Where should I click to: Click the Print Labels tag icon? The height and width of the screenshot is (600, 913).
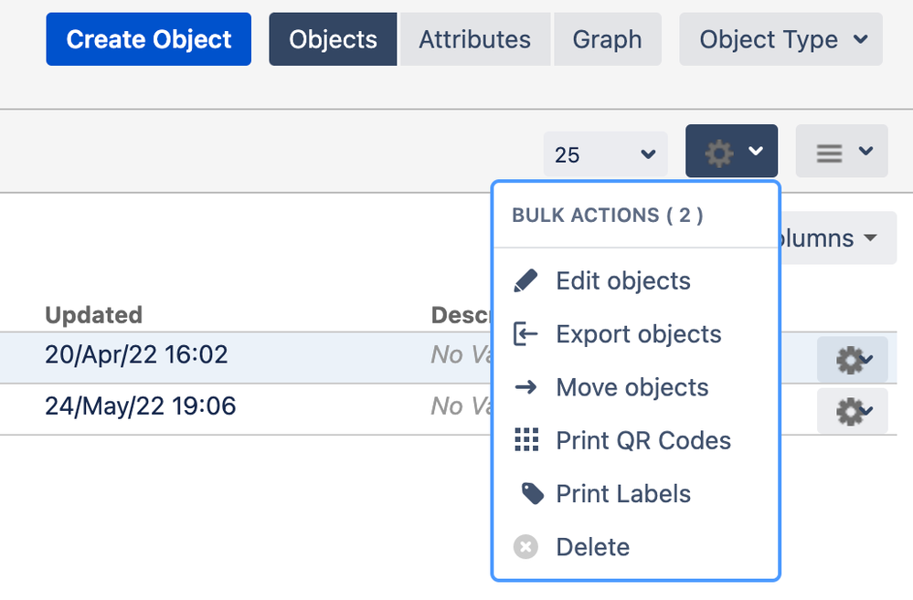click(532, 494)
